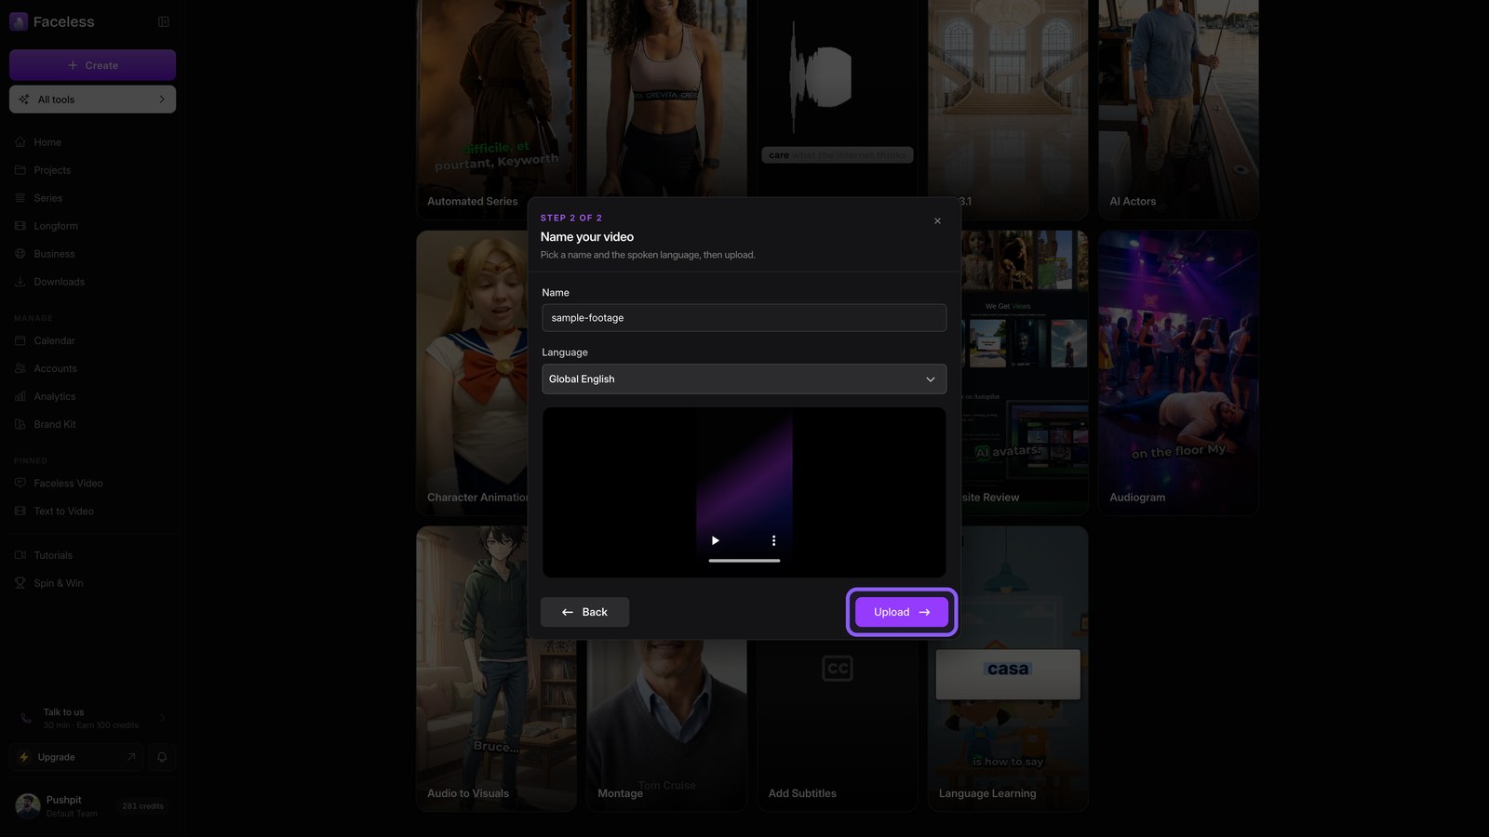Screen dimensions: 1489x837
Task: Click the video preview progress bar
Action: click(x=744, y=561)
